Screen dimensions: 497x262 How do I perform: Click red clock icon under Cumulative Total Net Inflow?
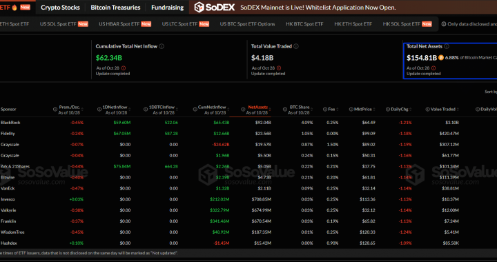click(124, 68)
